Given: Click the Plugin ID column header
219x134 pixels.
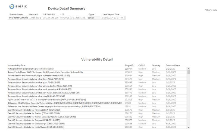Looking at the screenshot, I should click(129, 66).
